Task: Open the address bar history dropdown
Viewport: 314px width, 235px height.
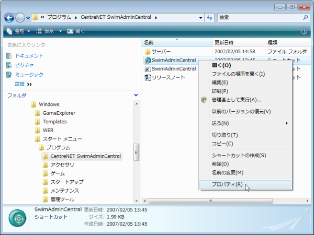Action: pyautogui.click(x=200, y=18)
